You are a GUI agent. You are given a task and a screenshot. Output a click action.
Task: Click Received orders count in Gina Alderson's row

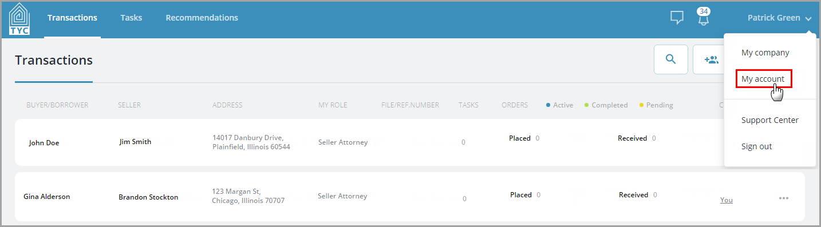(x=638, y=195)
